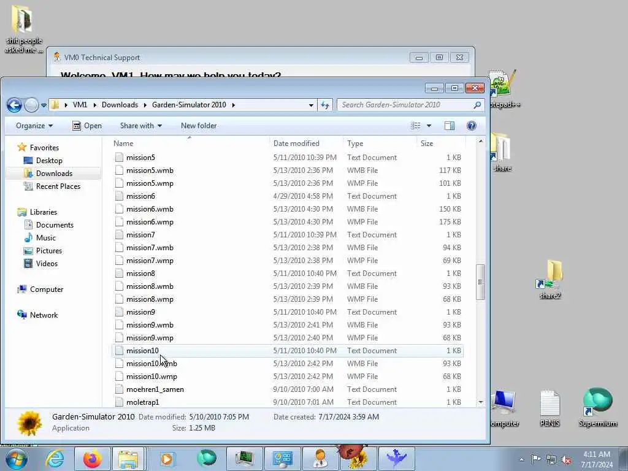This screenshot has width=628, height=471.
Task: Select the mission7 text document icon
Action: point(119,235)
